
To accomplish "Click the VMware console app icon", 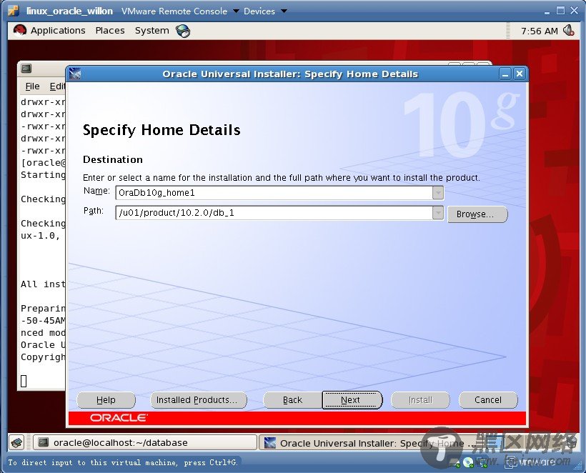I will click(14, 11).
